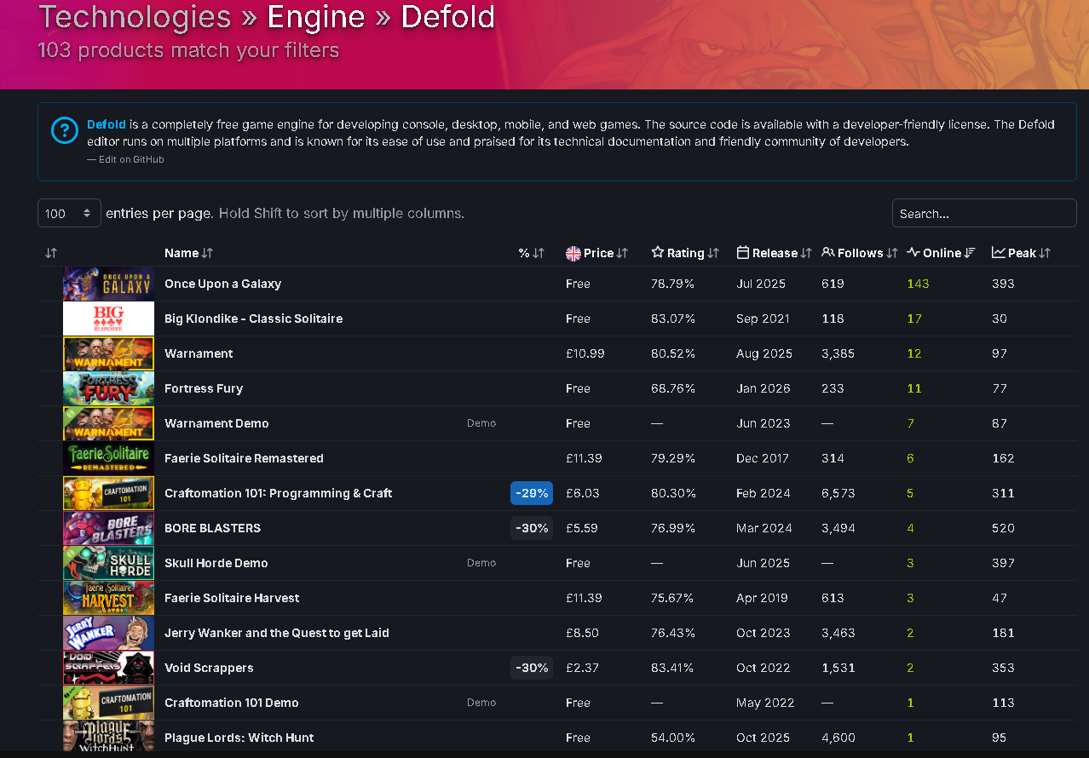Click the -29% discount badge for Craftomation

pyautogui.click(x=532, y=493)
